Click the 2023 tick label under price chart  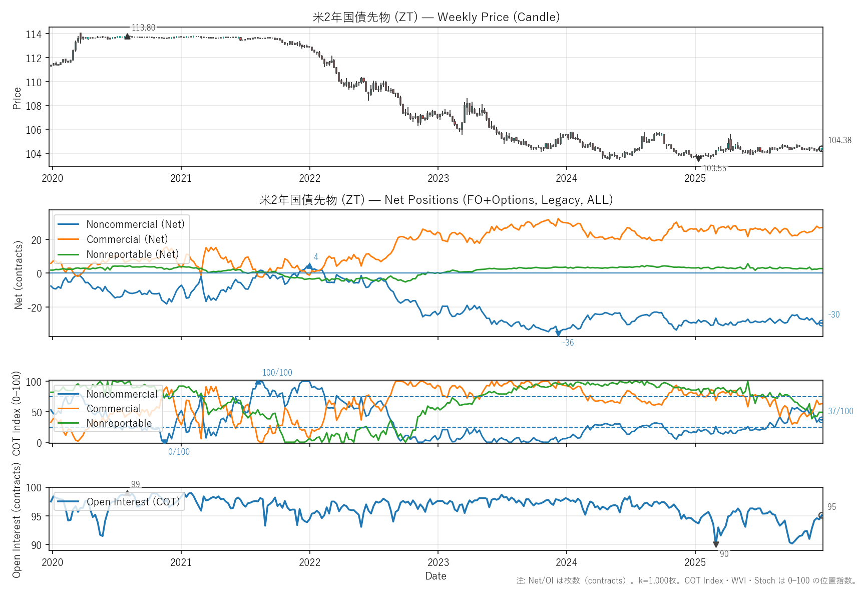click(x=438, y=178)
